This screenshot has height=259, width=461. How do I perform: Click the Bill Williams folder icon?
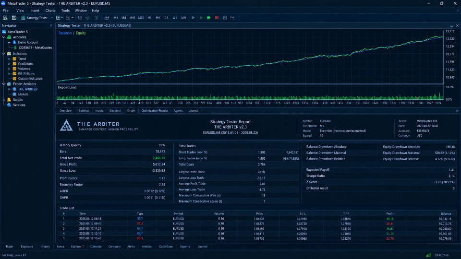[x=14, y=74]
